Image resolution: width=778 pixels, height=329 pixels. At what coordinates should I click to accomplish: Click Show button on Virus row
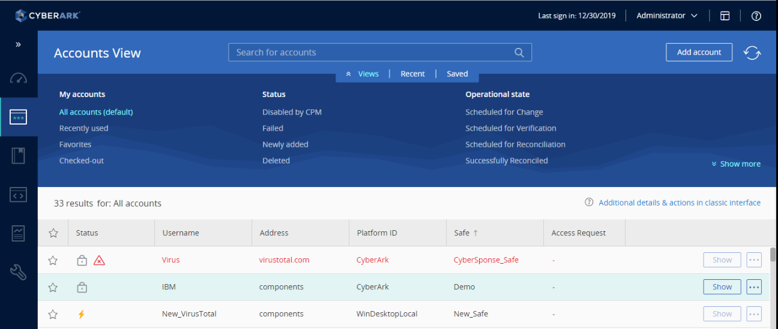722,260
